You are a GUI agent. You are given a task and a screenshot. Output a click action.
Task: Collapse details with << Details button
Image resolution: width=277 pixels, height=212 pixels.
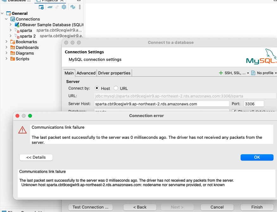[36, 157]
